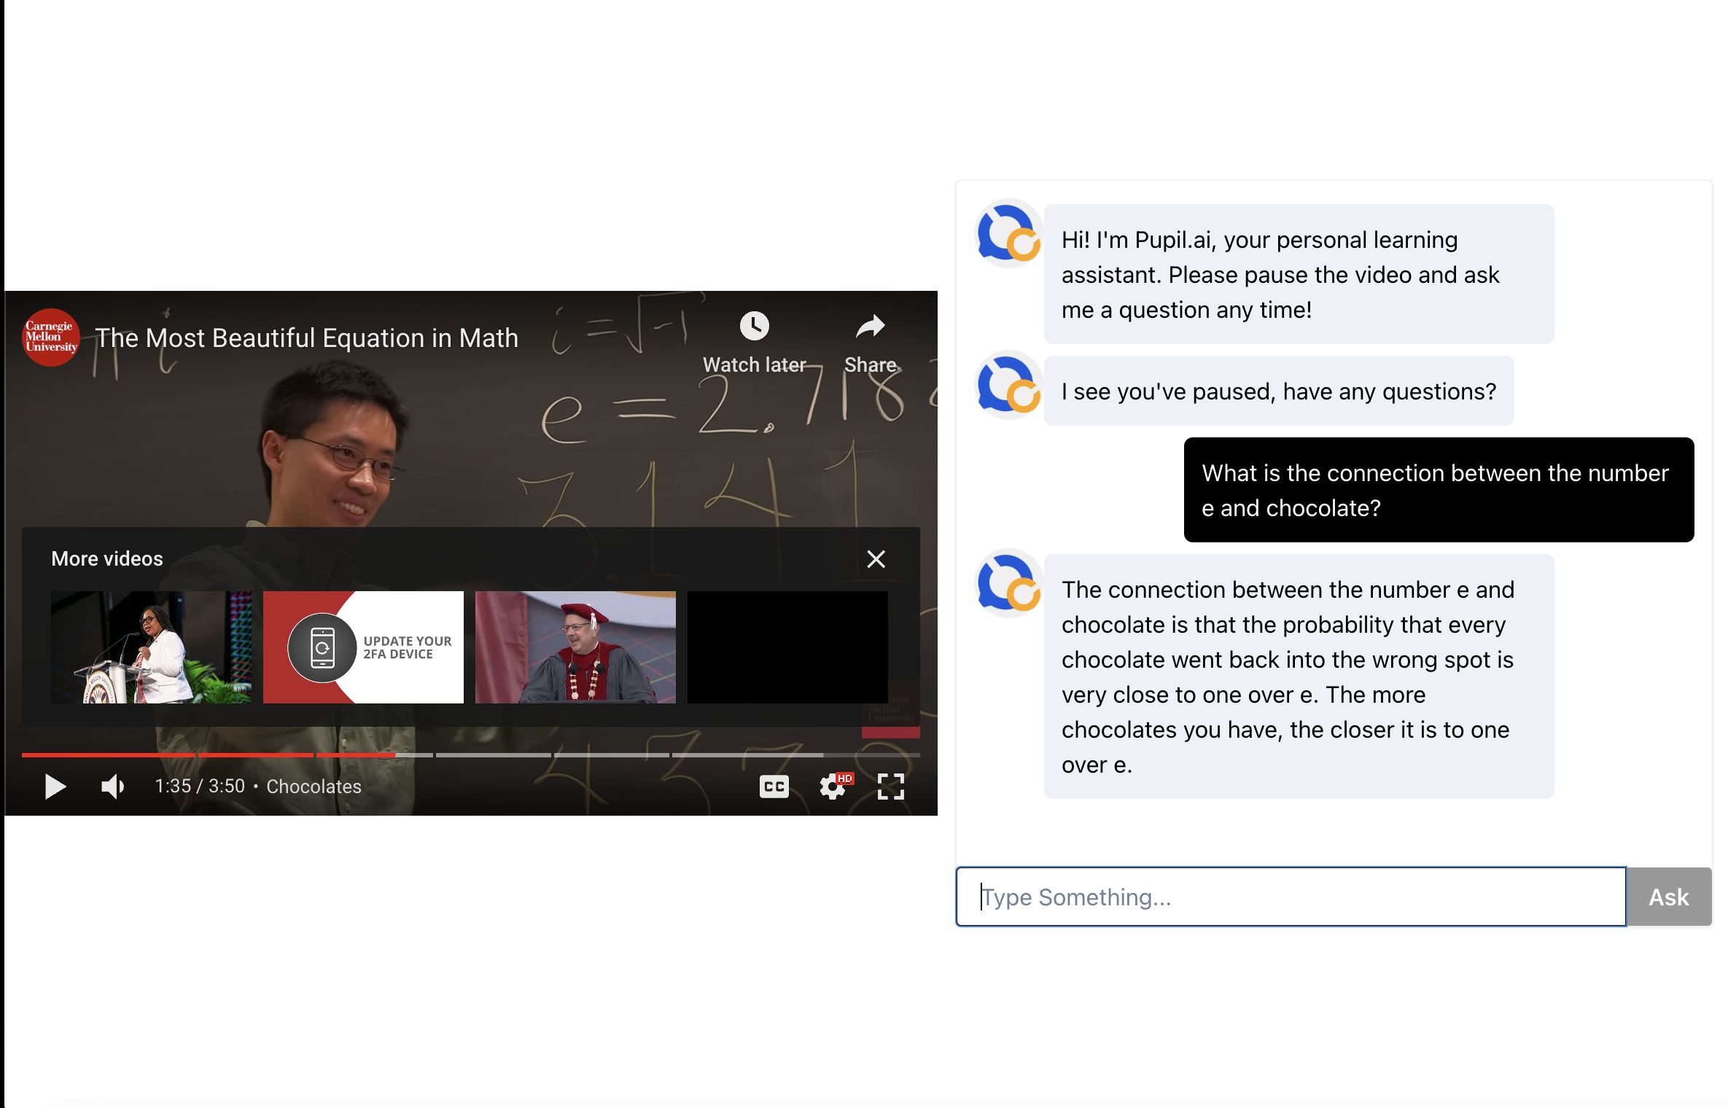Mute the video volume

pyautogui.click(x=112, y=787)
